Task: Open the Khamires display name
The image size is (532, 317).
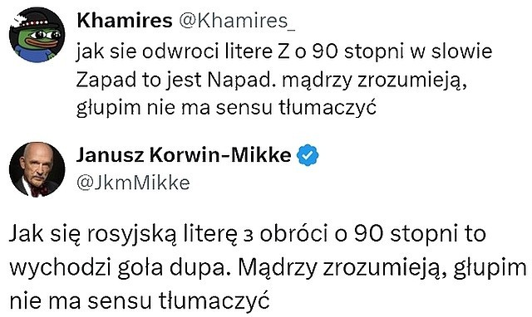Action: tap(125, 21)
